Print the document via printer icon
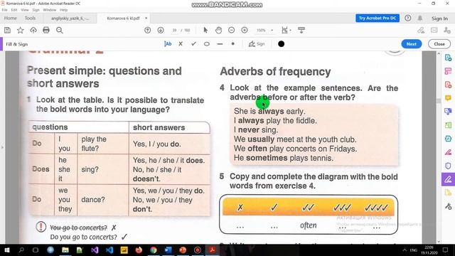 point(46,30)
